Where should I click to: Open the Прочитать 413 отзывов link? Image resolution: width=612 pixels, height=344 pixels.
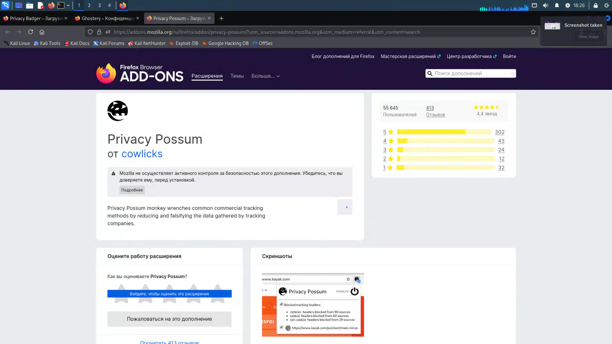pyautogui.click(x=169, y=342)
